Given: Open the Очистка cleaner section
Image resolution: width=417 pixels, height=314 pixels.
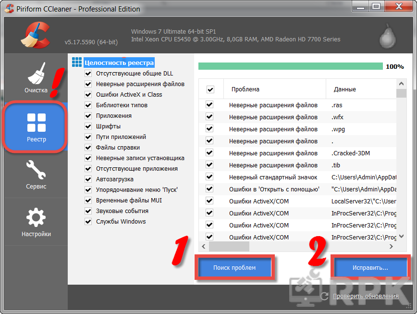Looking at the screenshot, I should (36, 78).
